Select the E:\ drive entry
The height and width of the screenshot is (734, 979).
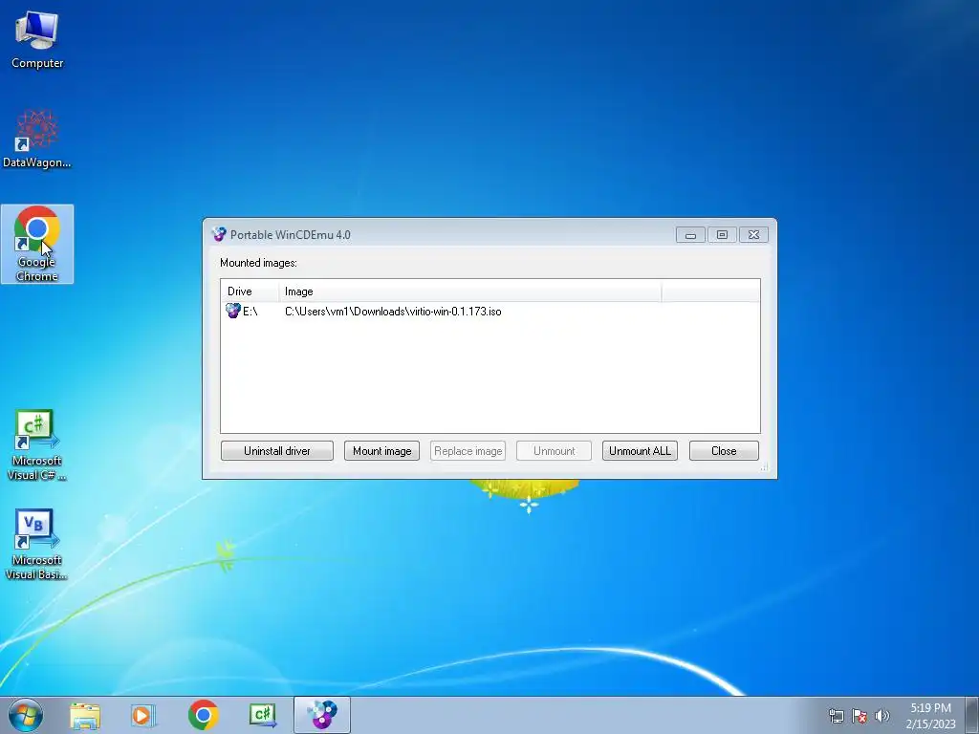tap(250, 312)
